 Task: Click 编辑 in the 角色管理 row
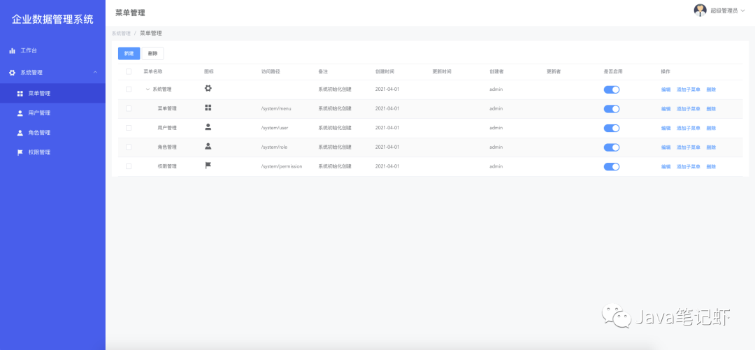pyautogui.click(x=666, y=147)
